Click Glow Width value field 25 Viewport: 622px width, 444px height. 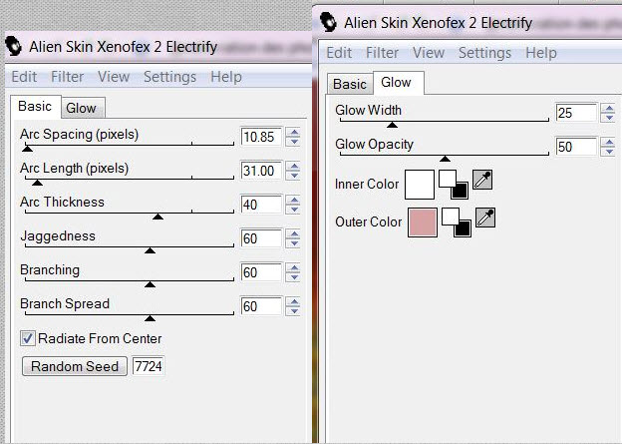[576, 113]
